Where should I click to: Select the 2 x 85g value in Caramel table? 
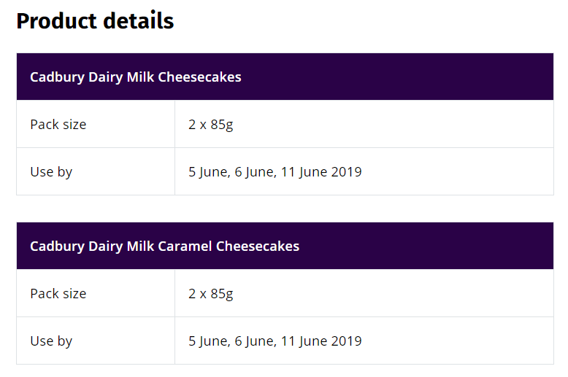(x=211, y=294)
